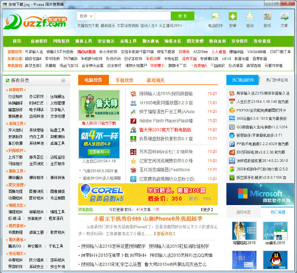Click the QQ拼音输入法 icon in hot list
This screenshot has height=273, width=297.
232,127
